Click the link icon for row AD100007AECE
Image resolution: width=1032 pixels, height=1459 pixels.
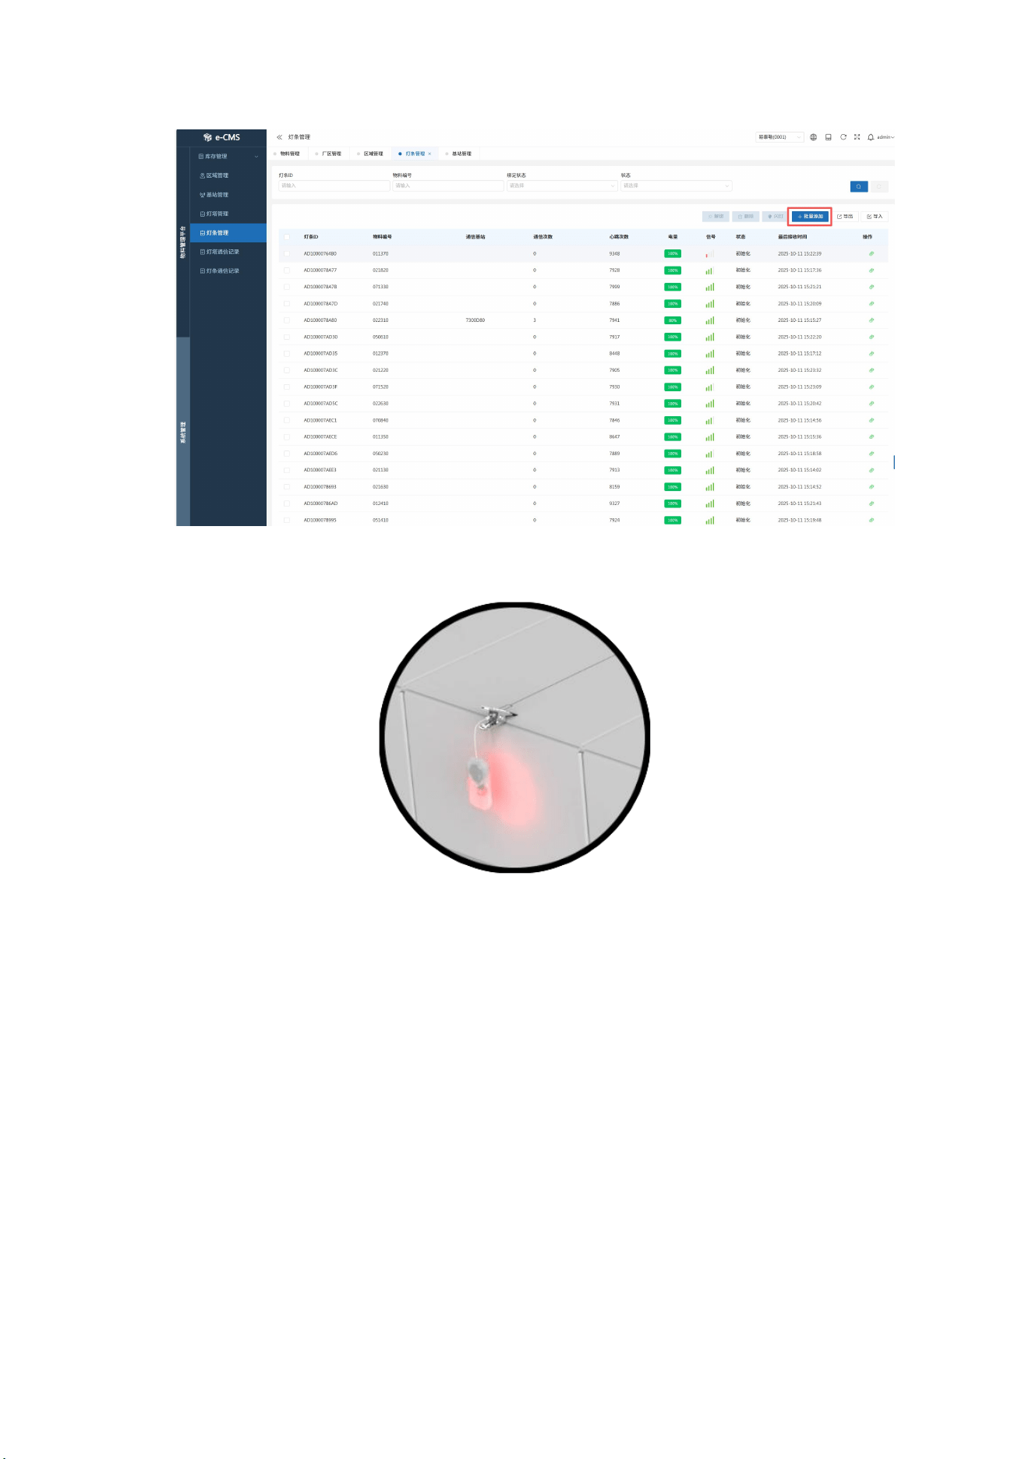click(871, 437)
